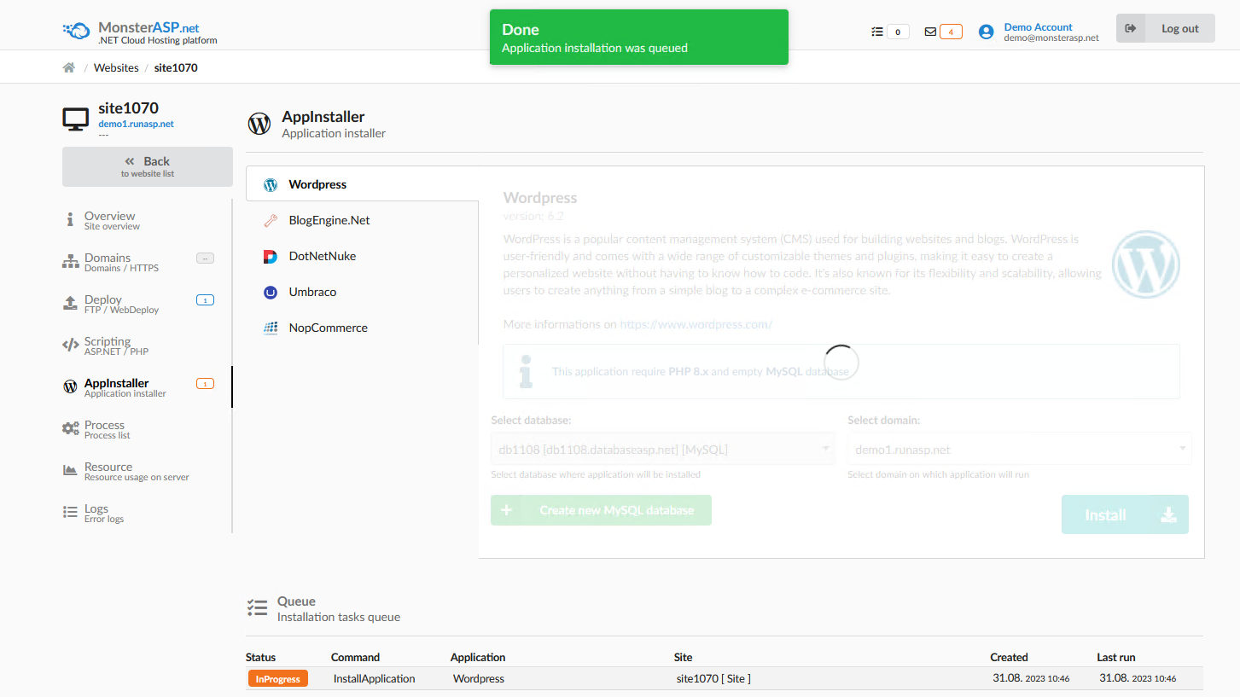Screen dimensions: 1240x697
Task: Click the AppInstaller WordPress icon in sidebar
Action: click(70, 387)
